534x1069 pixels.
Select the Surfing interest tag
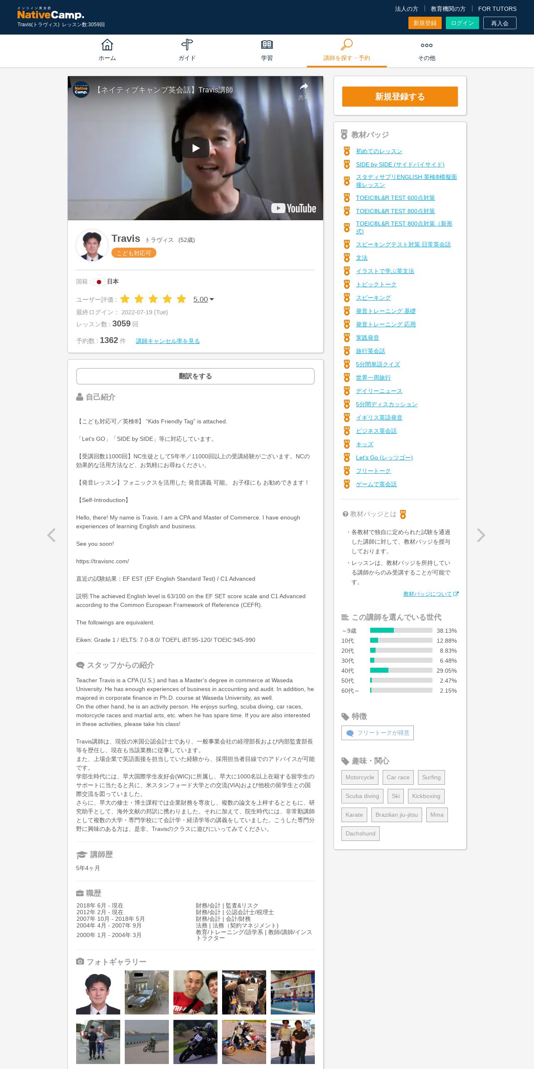coord(431,777)
